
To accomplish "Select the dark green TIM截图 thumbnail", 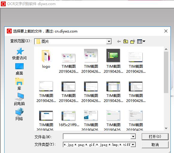I will point(113,61).
